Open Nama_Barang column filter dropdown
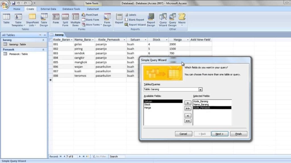This screenshot has height=163, width=291. point(93,40)
